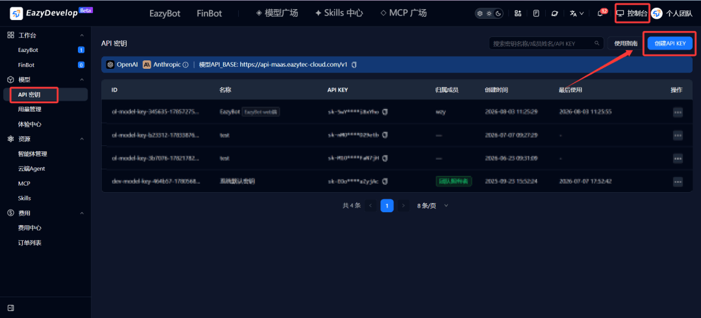Copy the API_BASE URL icon
Viewport: 701px width, 318px height.
[354, 65]
